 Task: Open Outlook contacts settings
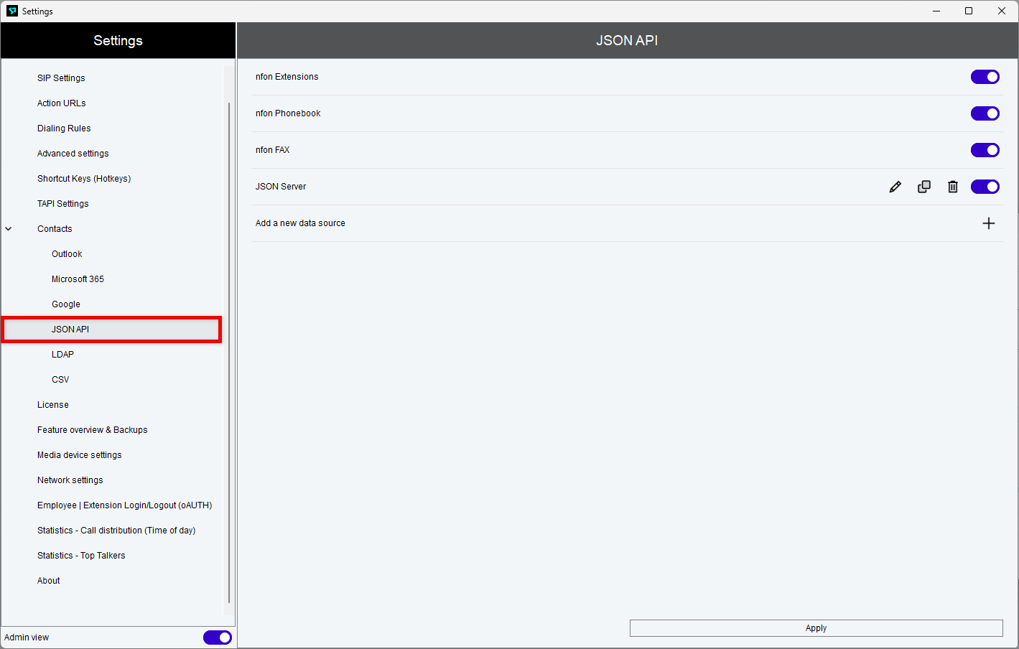(x=67, y=254)
